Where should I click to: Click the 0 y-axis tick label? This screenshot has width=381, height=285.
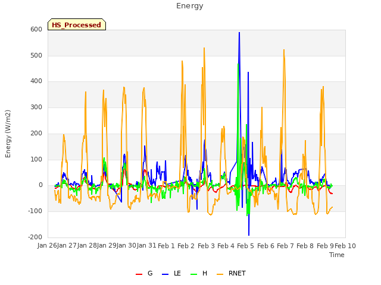point(40,185)
